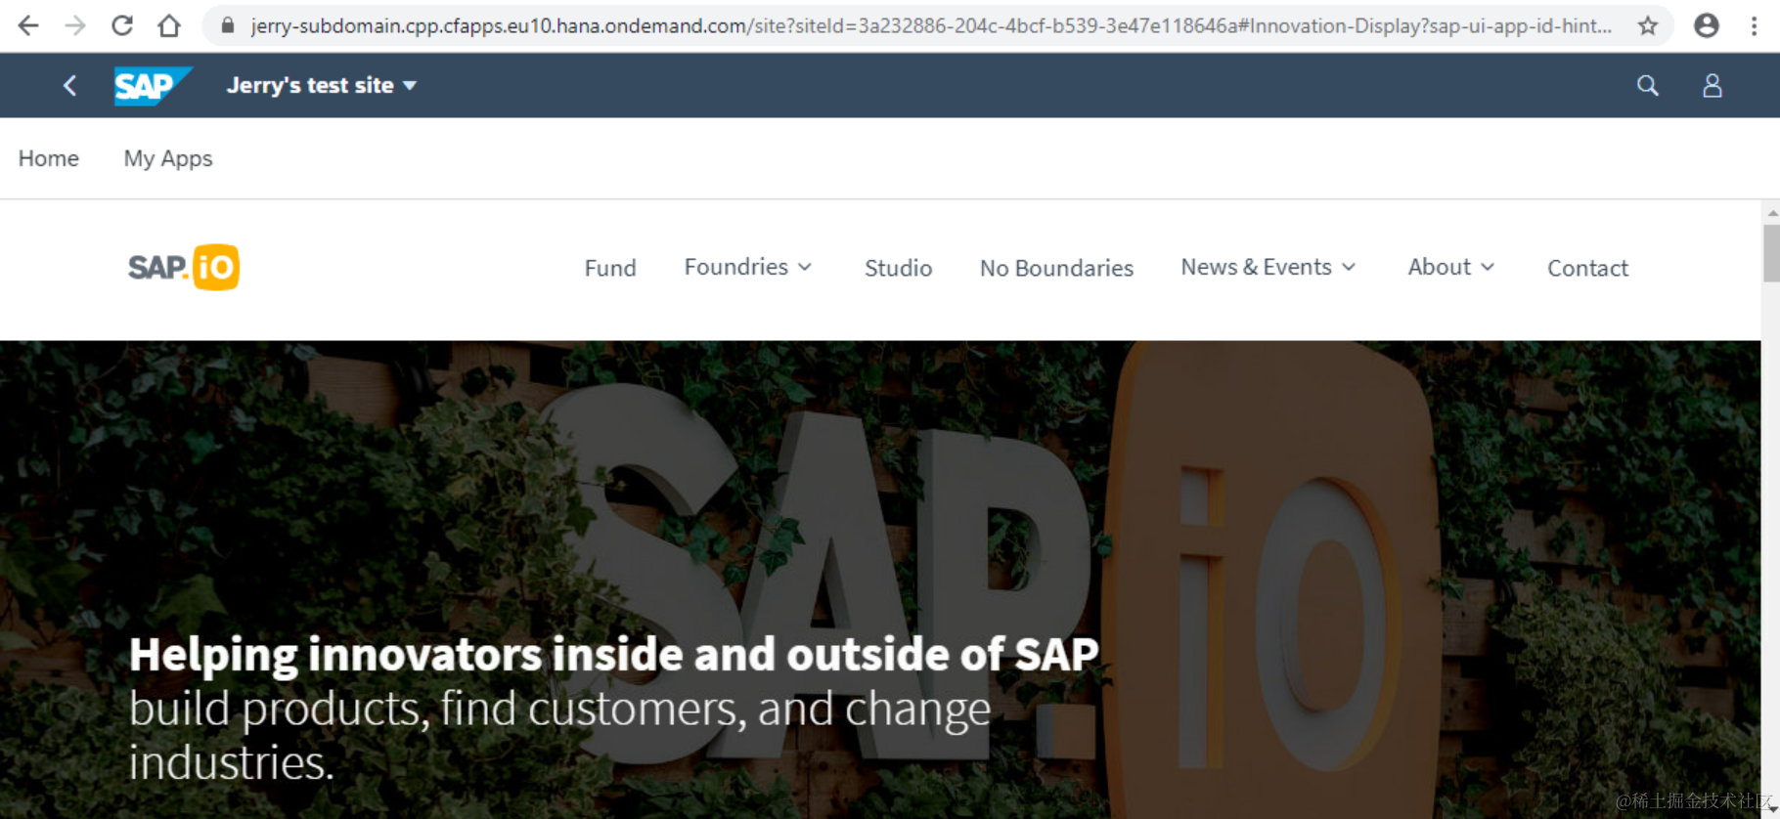1780x819 pixels.
Task: Go back with the browser back arrow
Action: pos(28,25)
